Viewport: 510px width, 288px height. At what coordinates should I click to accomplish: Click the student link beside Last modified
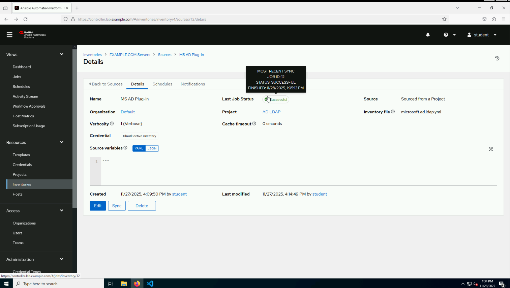pos(320,194)
